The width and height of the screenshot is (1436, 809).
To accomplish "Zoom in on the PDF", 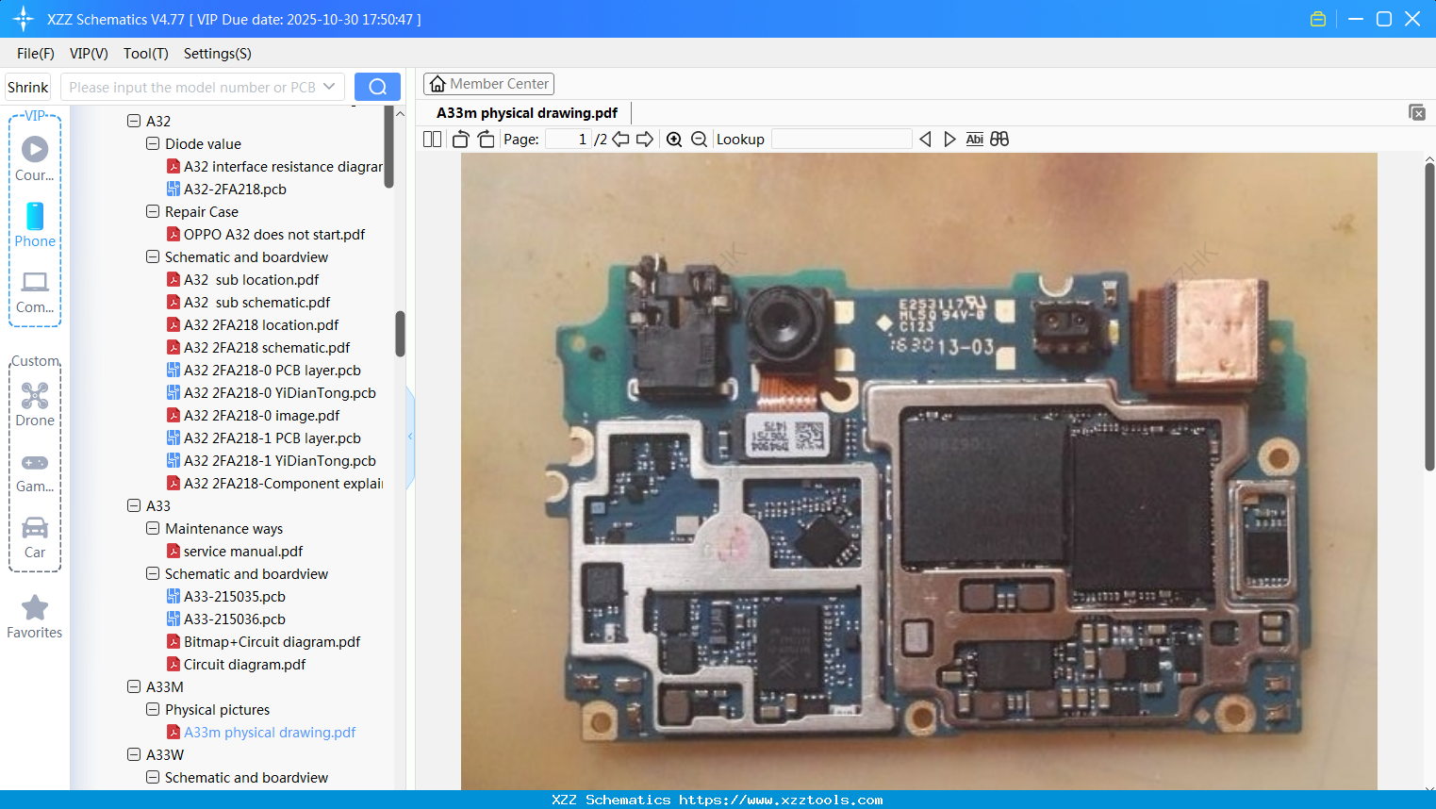I will pyautogui.click(x=674, y=140).
